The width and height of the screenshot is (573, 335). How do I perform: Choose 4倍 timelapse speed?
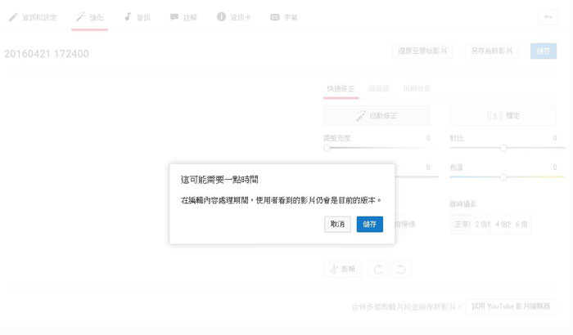[500, 224]
